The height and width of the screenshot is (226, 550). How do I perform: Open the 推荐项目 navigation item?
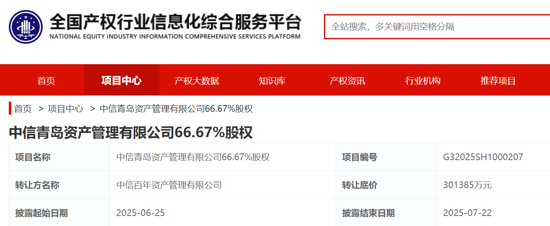pos(498,80)
